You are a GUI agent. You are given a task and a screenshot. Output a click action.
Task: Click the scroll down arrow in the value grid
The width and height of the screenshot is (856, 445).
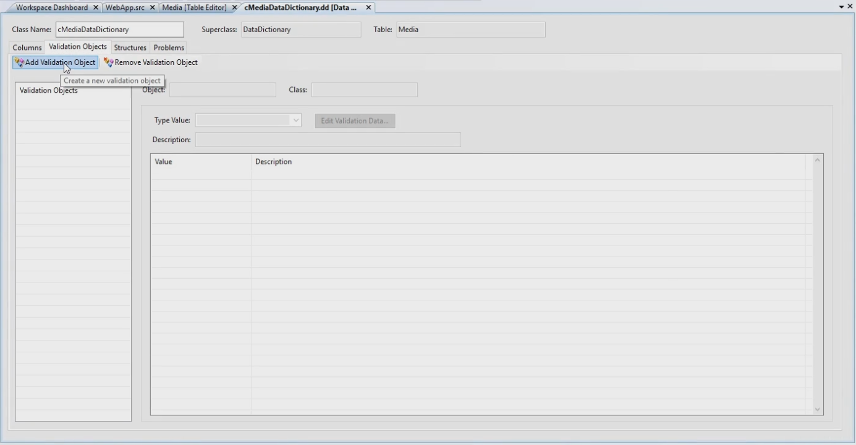[x=818, y=409]
